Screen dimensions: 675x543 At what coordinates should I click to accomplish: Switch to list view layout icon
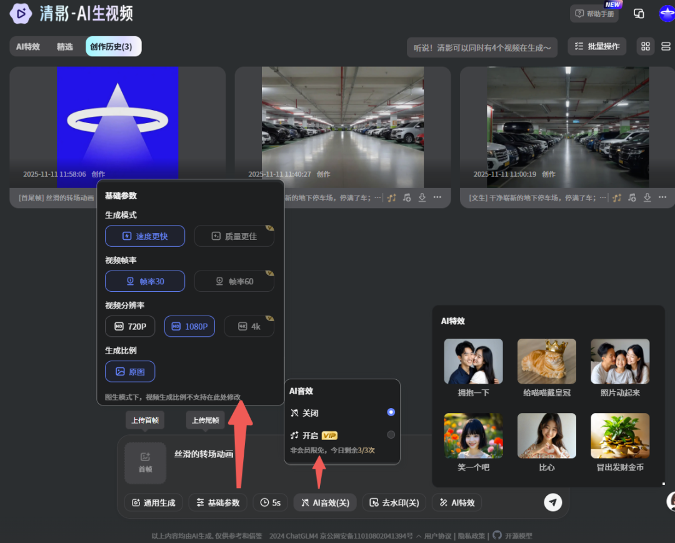tap(666, 46)
